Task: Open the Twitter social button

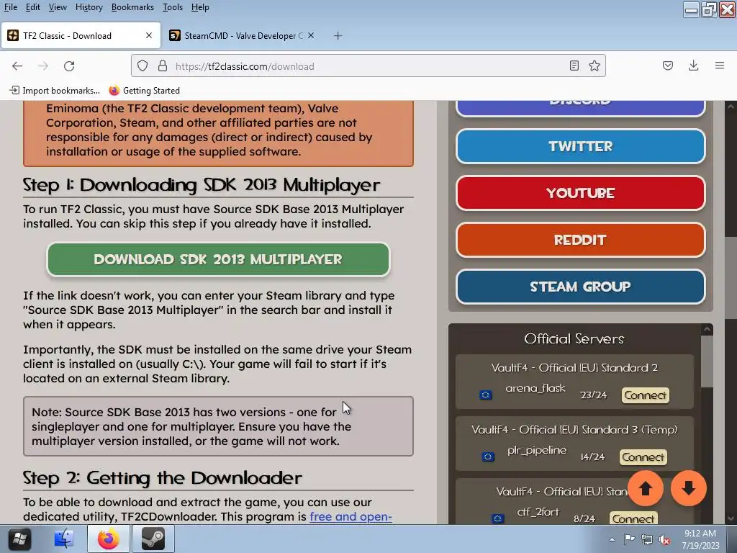Action: [581, 146]
